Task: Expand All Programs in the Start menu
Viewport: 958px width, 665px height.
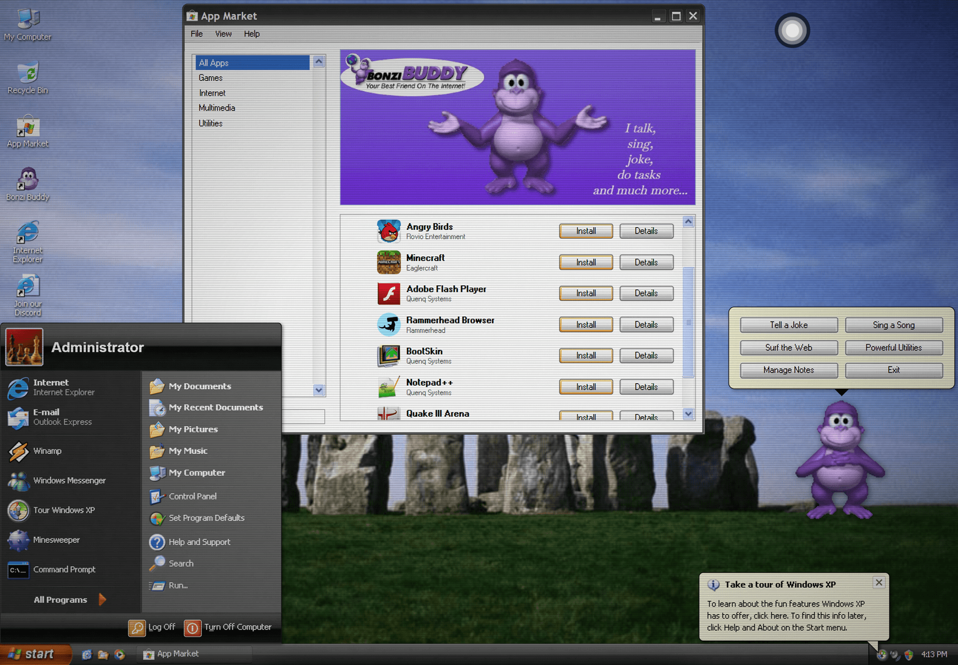Action: [x=60, y=600]
